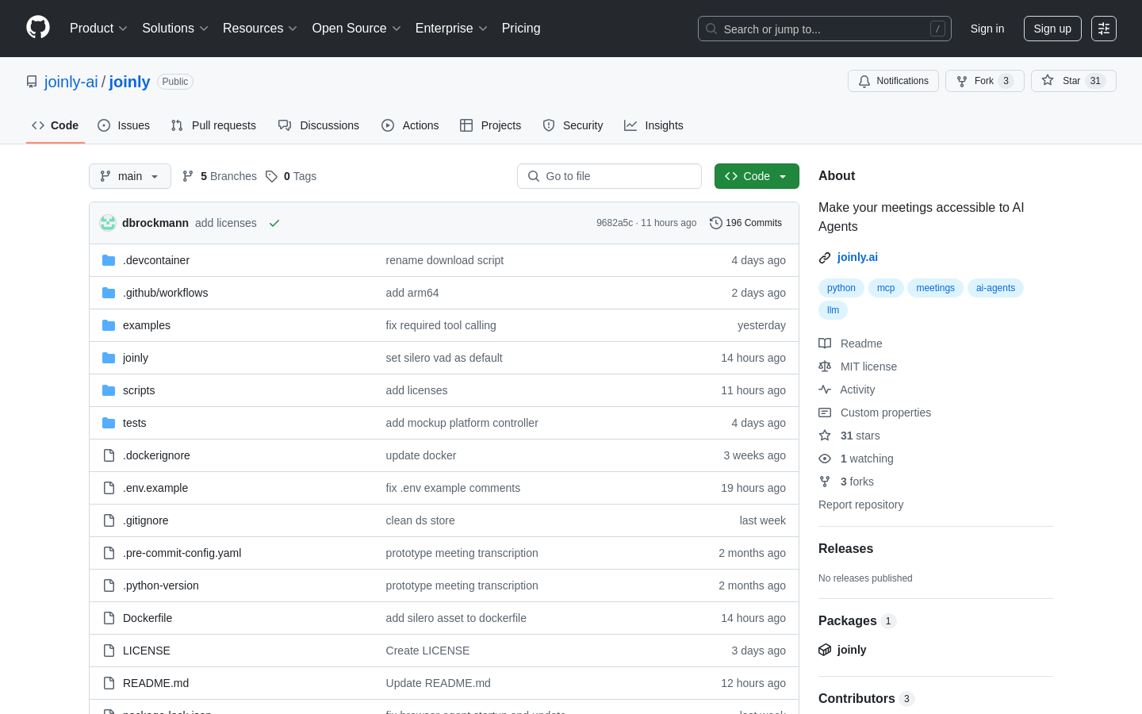This screenshot has width=1142, height=714.
Task: Switch to the Projects tab
Action: click(x=491, y=125)
